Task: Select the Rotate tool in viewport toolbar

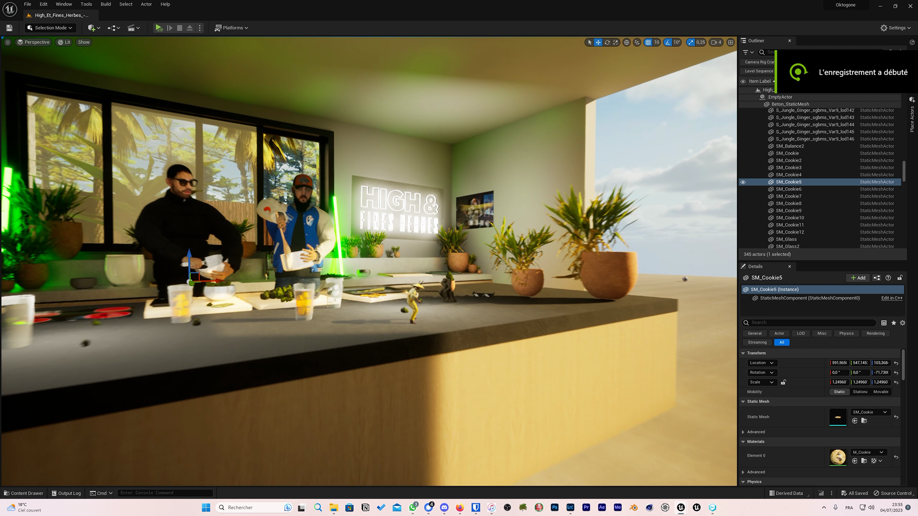Action: 607,42
